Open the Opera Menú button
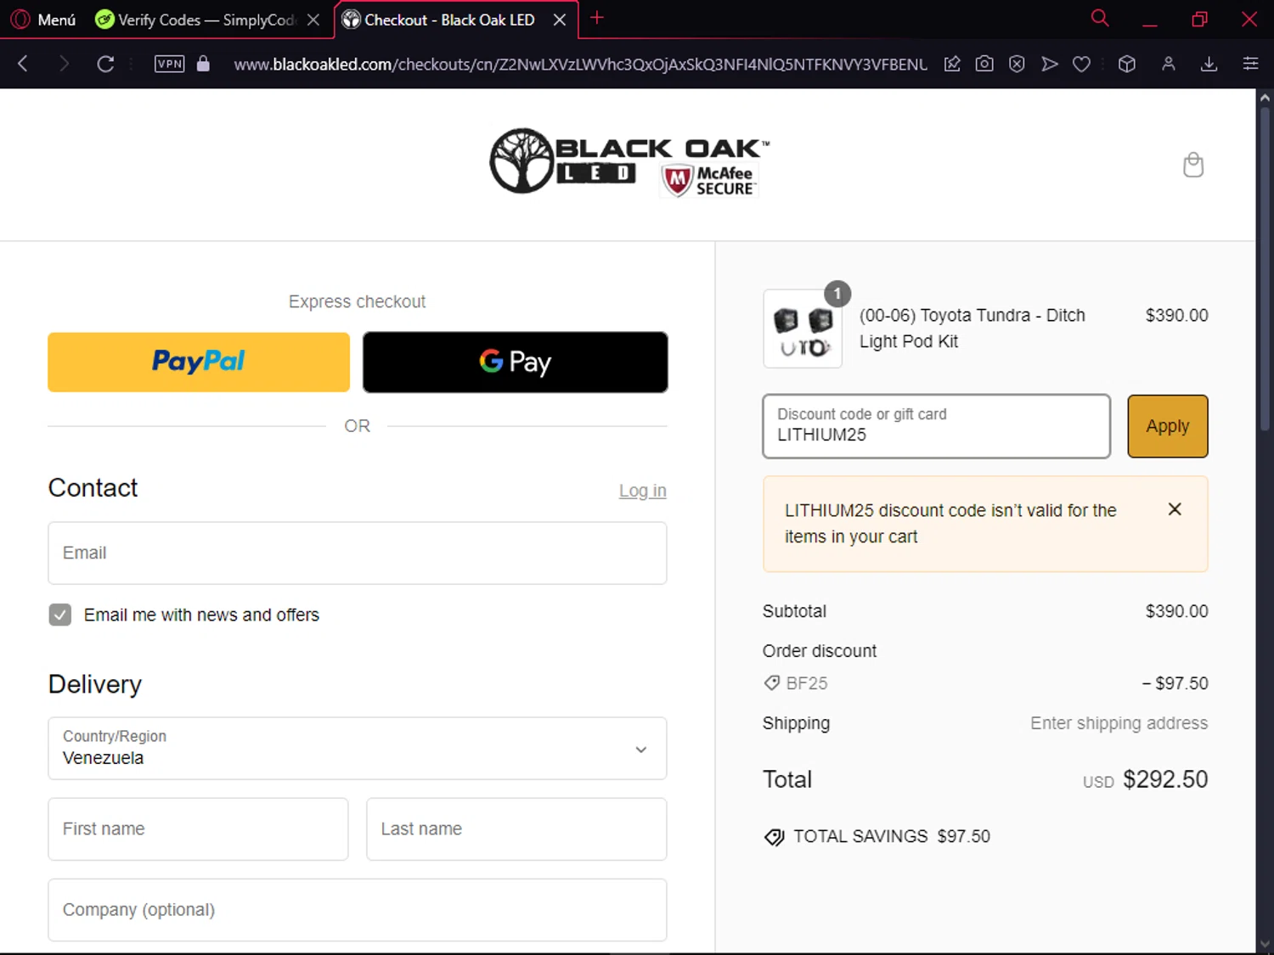The width and height of the screenshot is (1274, 955). tap(44, 20)
